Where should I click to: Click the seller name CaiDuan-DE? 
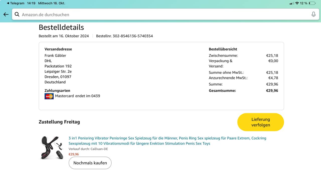click(99, 149)
